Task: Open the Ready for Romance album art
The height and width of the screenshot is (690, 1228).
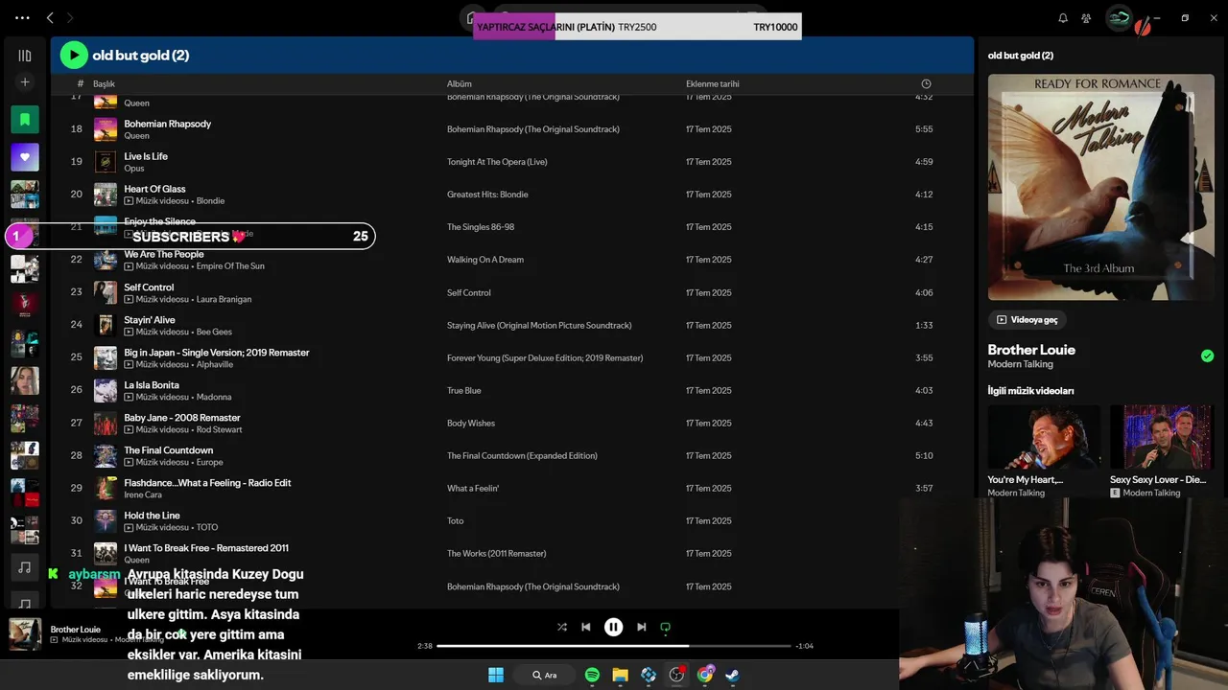Action: [x=1100, y=187]
